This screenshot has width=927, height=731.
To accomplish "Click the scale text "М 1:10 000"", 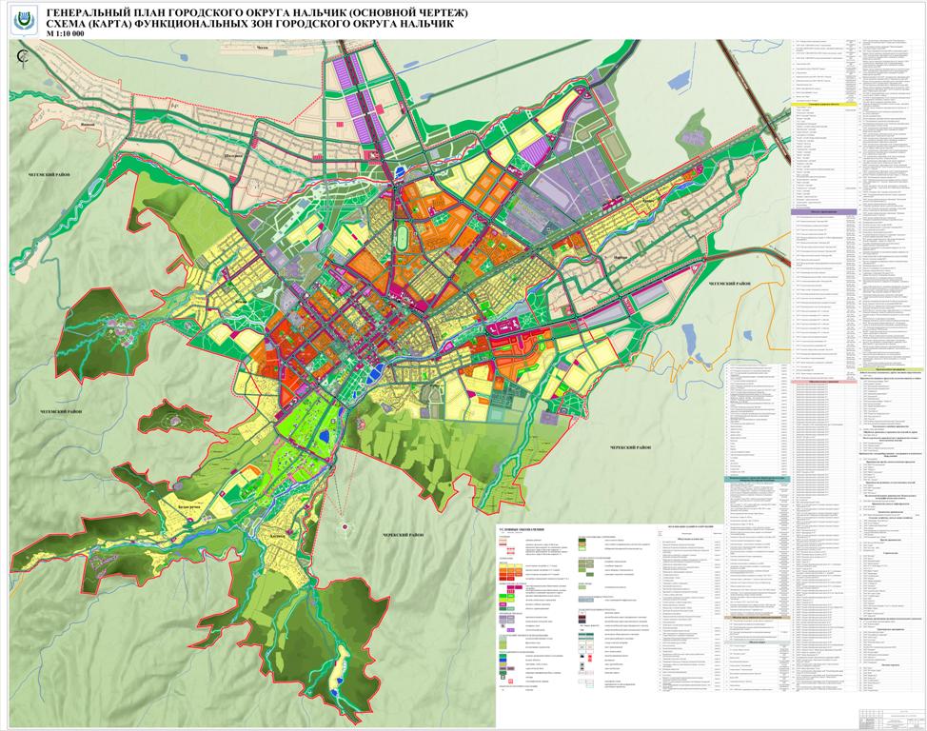I will coord(65,33).
